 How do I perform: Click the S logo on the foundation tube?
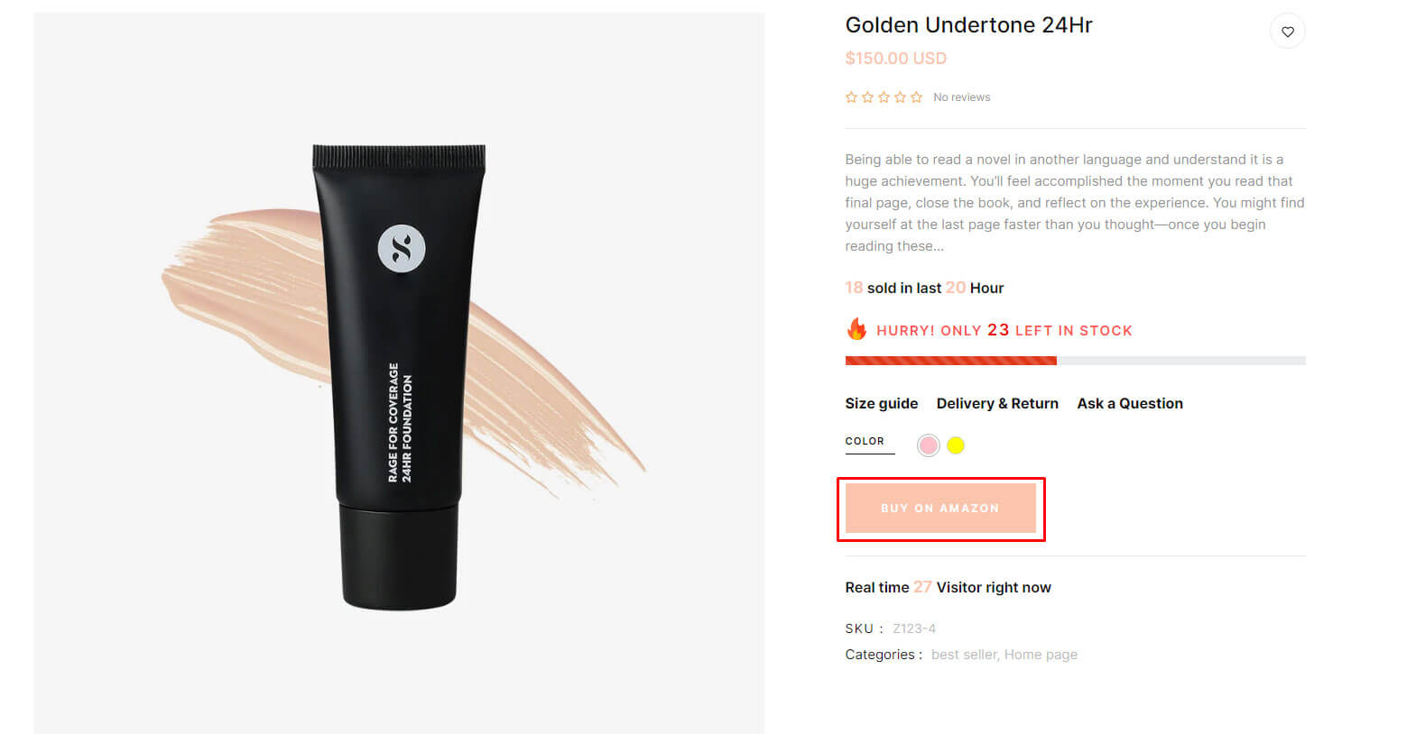coord(402,248)
